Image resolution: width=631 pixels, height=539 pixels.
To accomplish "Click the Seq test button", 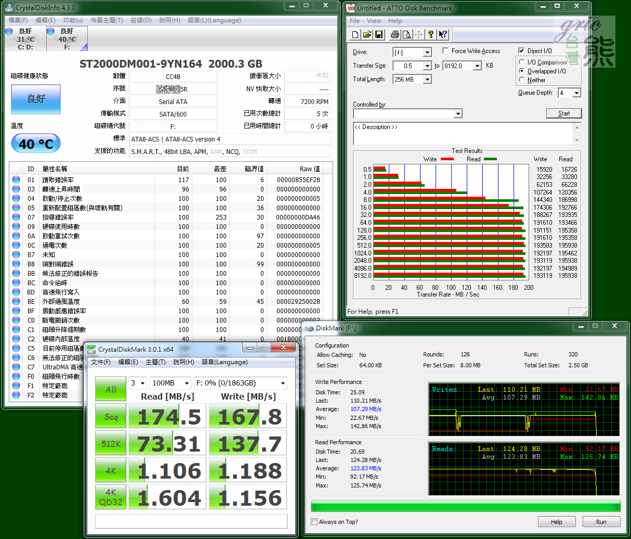I will [x=111, y=417].
